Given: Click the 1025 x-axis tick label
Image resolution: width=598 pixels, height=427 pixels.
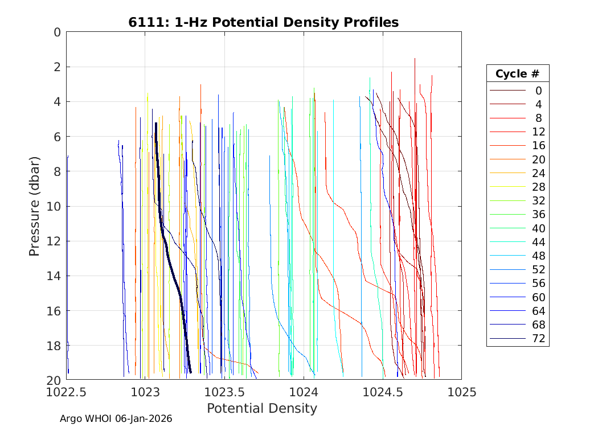Looking at the screenshot, I should pyautogui.click(x=461, y=392).
